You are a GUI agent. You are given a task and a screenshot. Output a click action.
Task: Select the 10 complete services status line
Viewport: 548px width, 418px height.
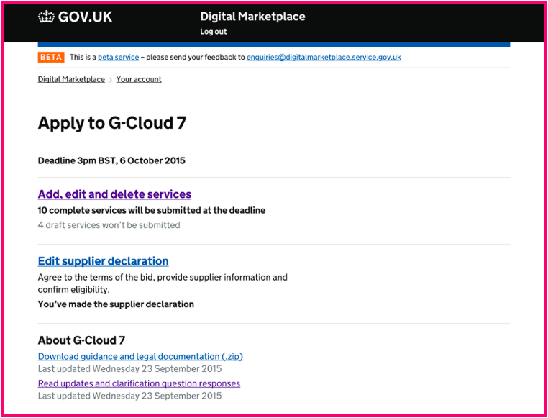pos(152,210)
